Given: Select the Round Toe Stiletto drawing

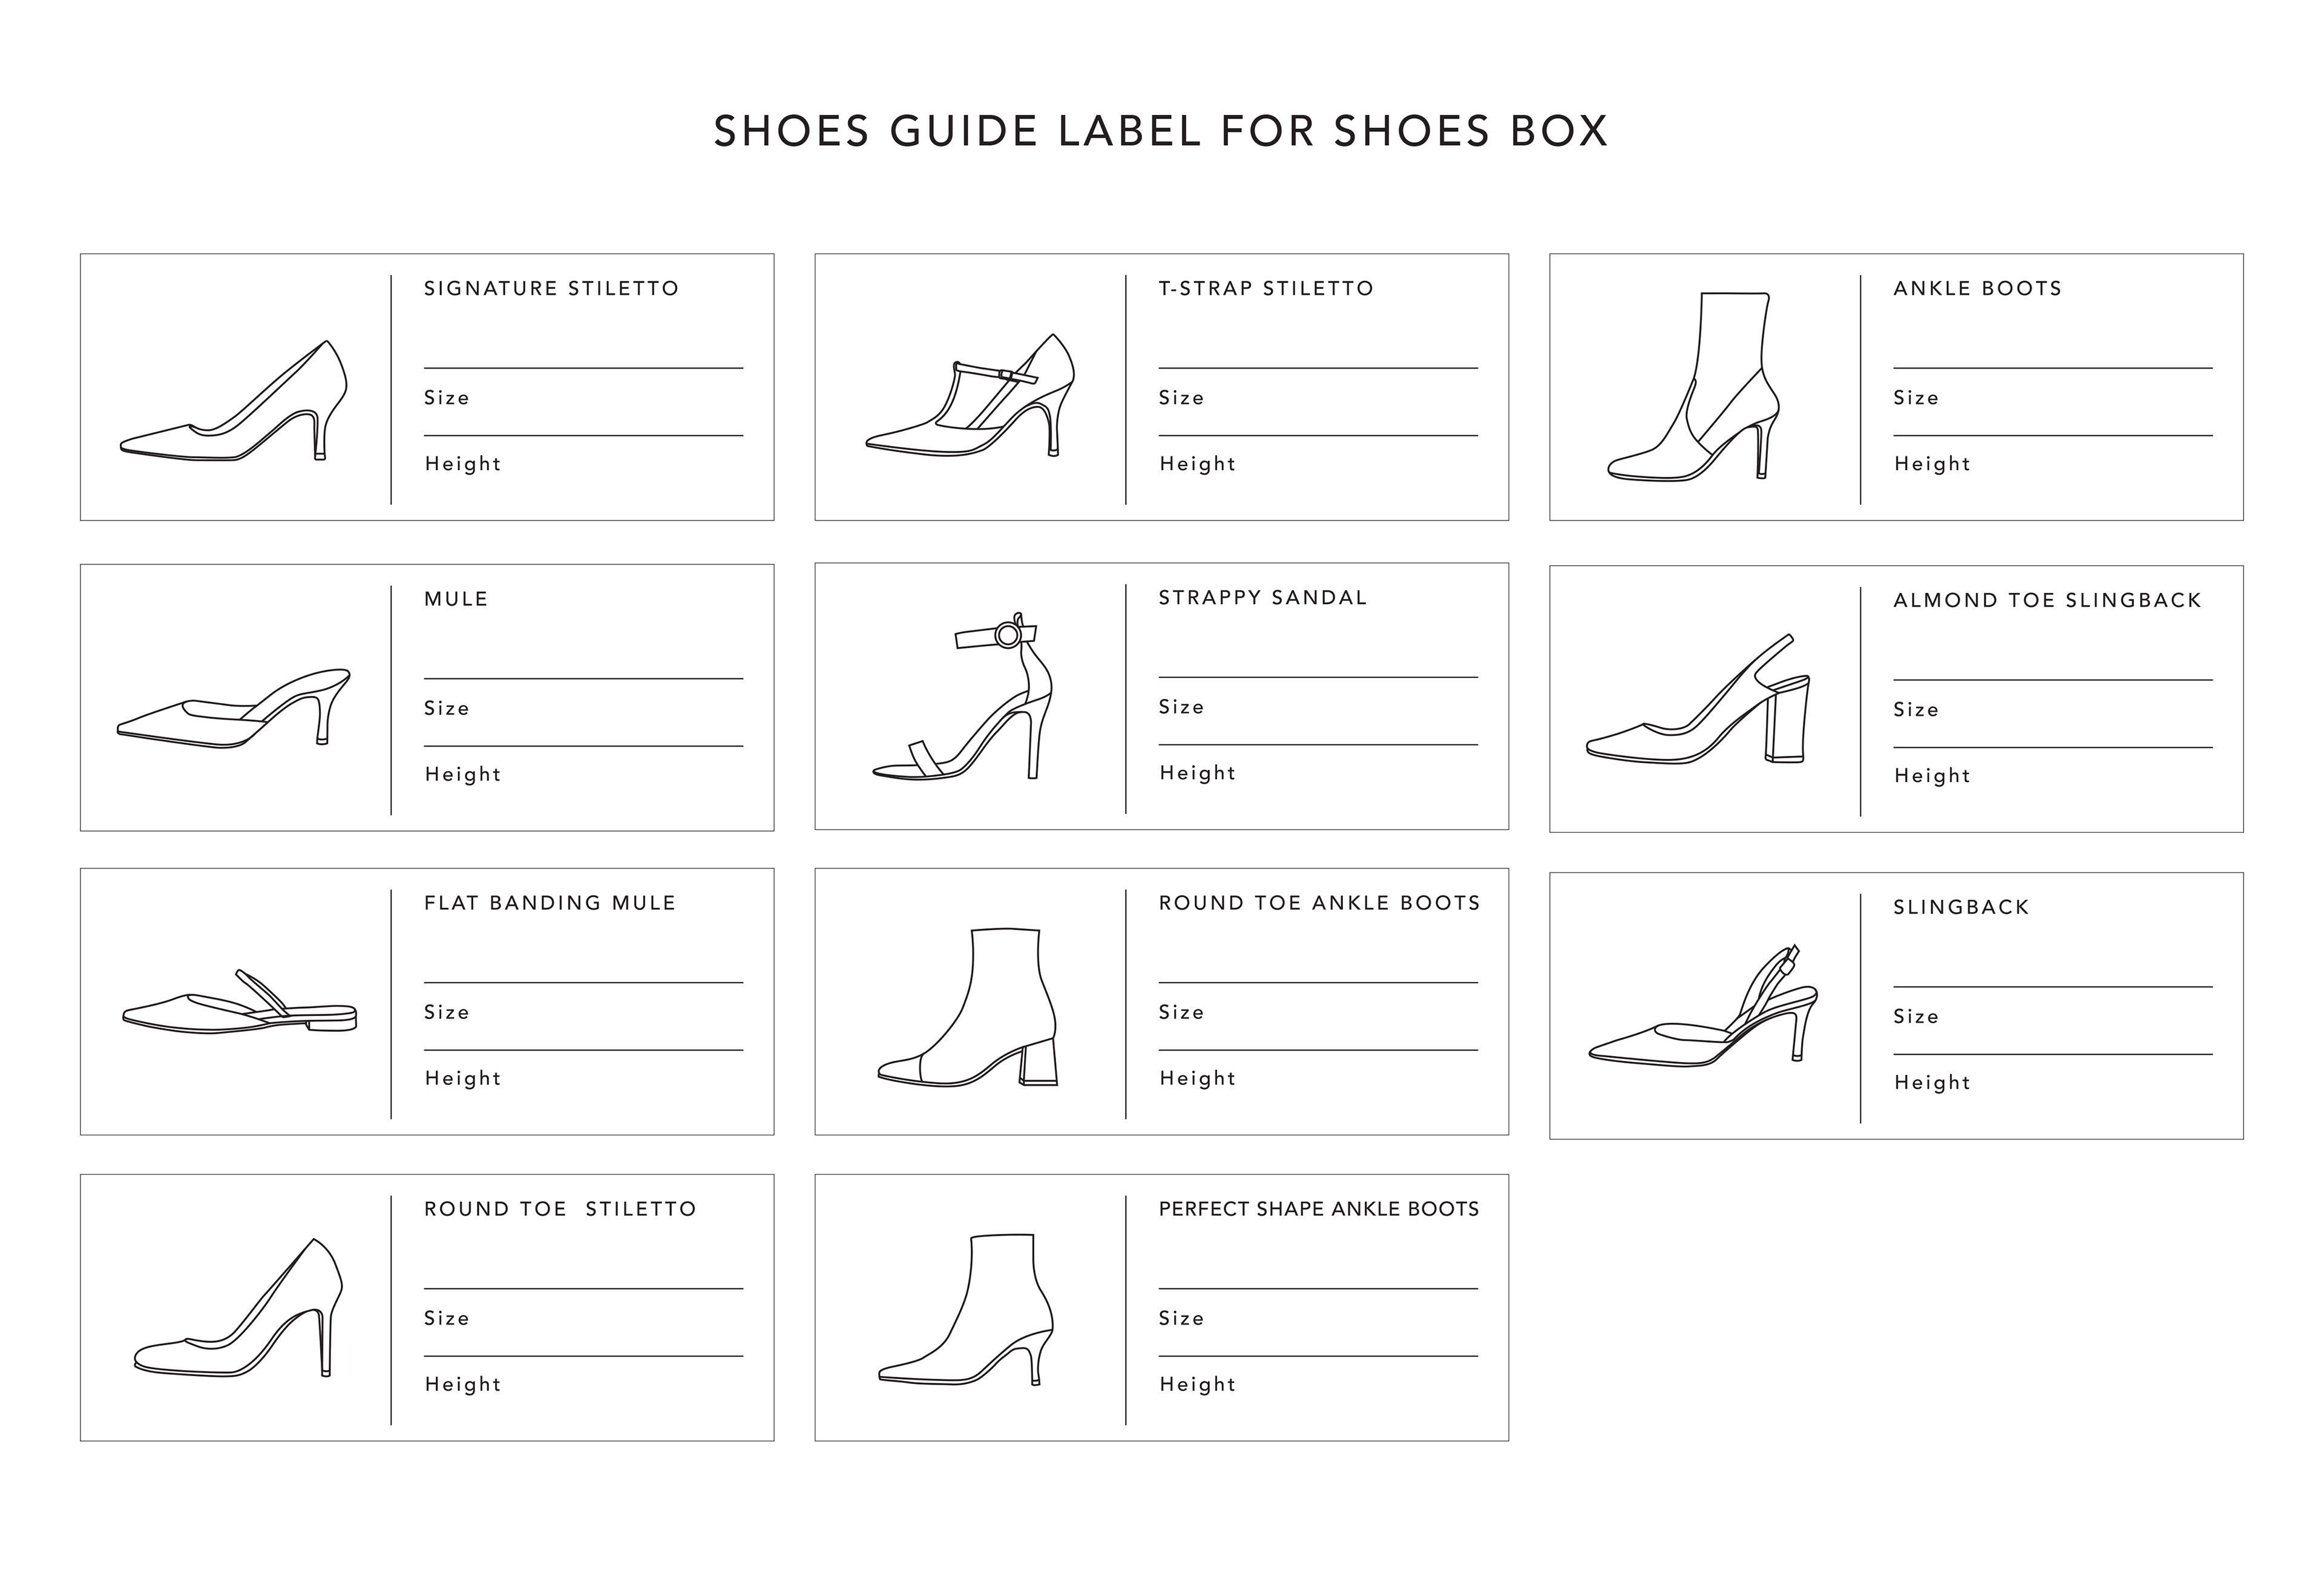Looking at the screenshot, I should (x=238, y=1309).
